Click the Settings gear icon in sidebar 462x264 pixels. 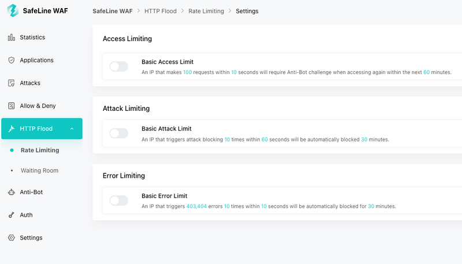11,238
